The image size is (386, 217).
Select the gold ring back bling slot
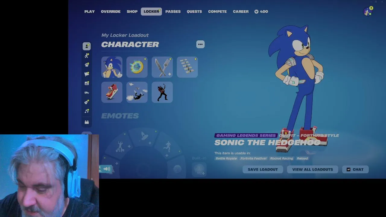[137, 67]
